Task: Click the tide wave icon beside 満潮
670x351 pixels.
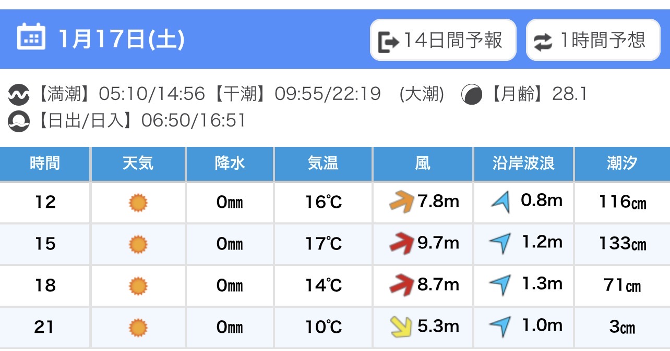Action: click(x=19, y=95)
